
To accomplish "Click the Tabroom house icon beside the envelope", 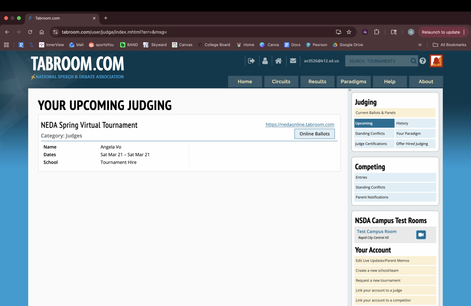I will click(x=279, y=61).
